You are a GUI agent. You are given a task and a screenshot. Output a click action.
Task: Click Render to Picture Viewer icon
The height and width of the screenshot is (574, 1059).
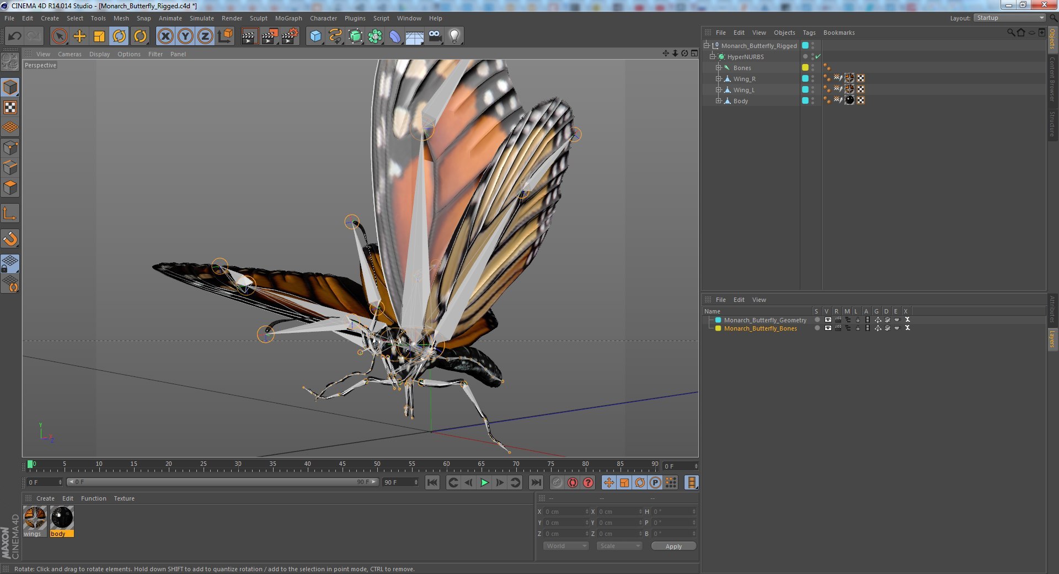coord(270,36)
